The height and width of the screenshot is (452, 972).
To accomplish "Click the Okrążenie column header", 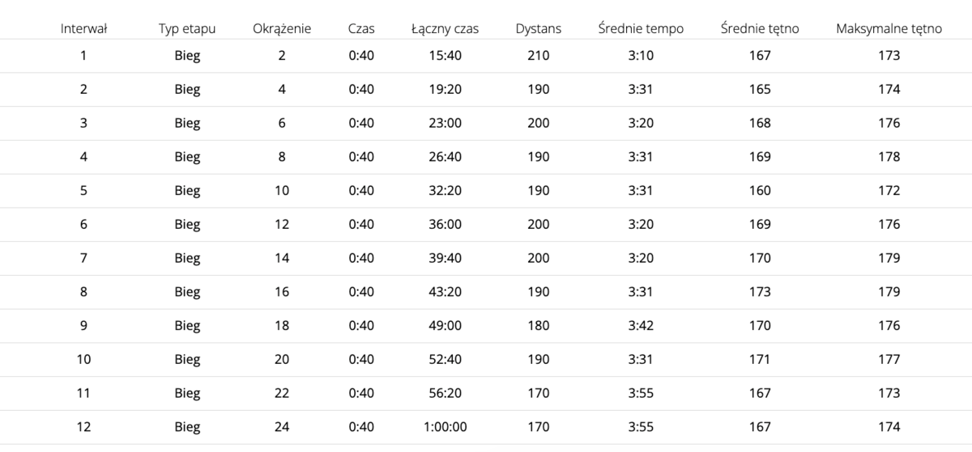I will tap(282, 28).
